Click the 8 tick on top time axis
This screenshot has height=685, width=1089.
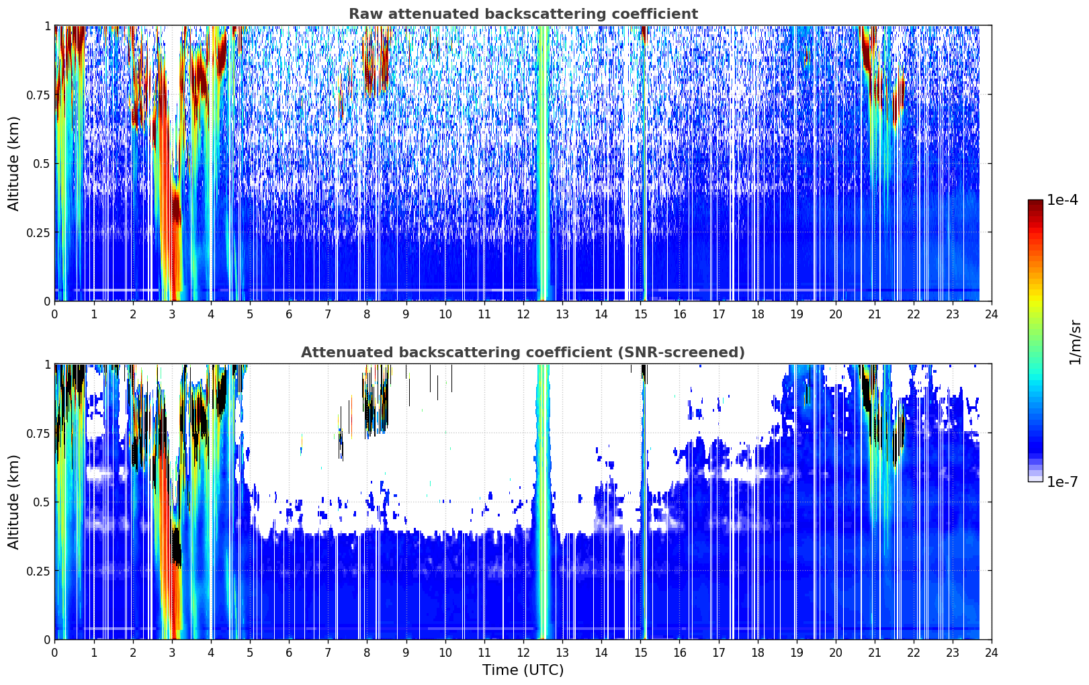(367, 314)
